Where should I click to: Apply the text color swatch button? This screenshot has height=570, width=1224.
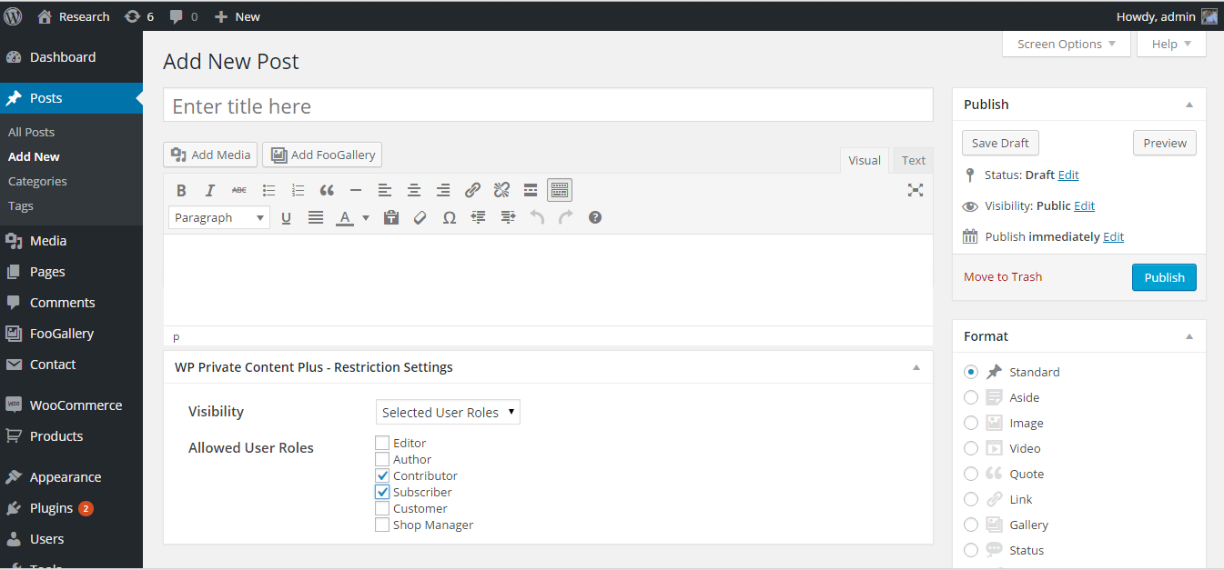(345, 217)
